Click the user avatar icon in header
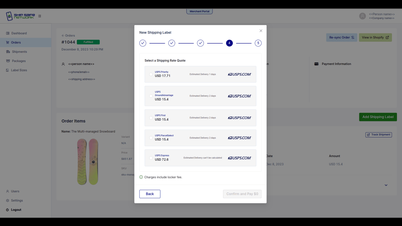Image resolution: width=402 pixels, height=226 pixels. click(x=362, y=16)
